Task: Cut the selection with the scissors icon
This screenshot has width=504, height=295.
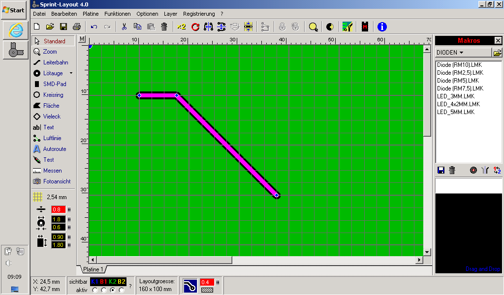Action: pos(124,27)
